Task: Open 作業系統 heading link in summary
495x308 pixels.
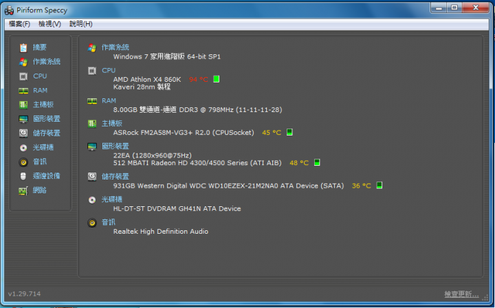Action: point(115,47)
